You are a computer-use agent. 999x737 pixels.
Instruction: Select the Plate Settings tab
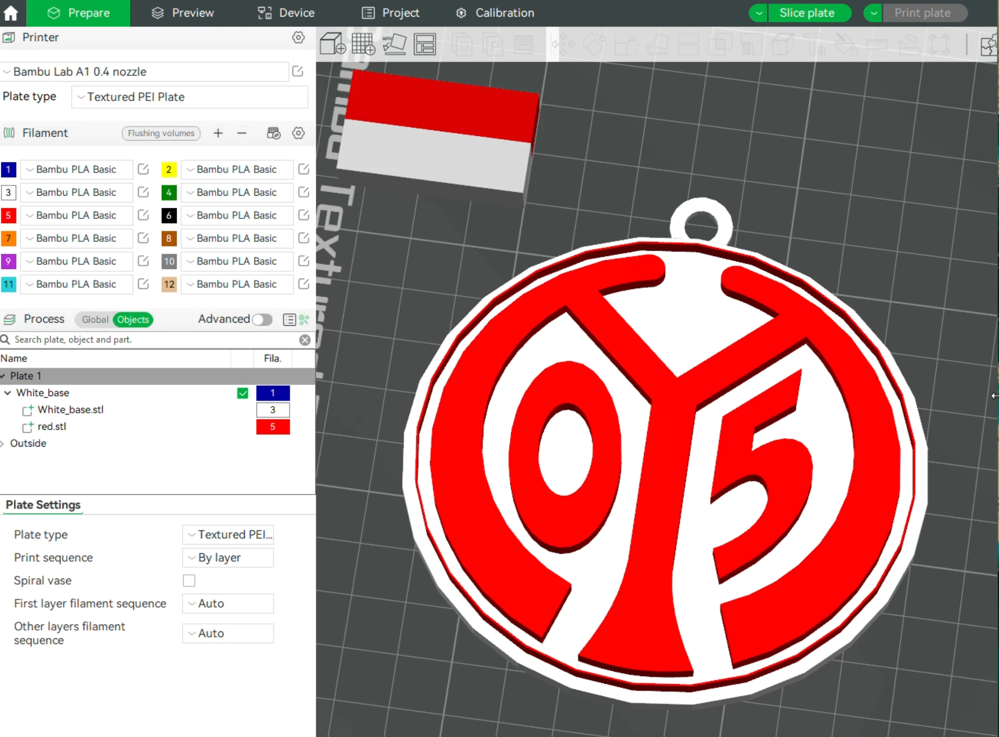click(43, 505)
